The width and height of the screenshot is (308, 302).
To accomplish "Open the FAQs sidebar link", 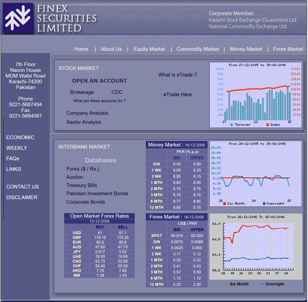I will [13, 159].
